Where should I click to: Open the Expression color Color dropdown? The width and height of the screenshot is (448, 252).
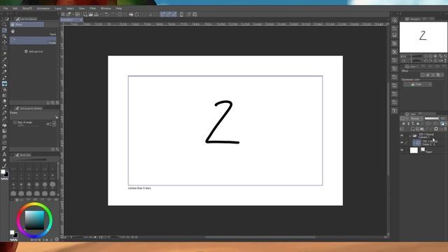(x=417, y=84)
